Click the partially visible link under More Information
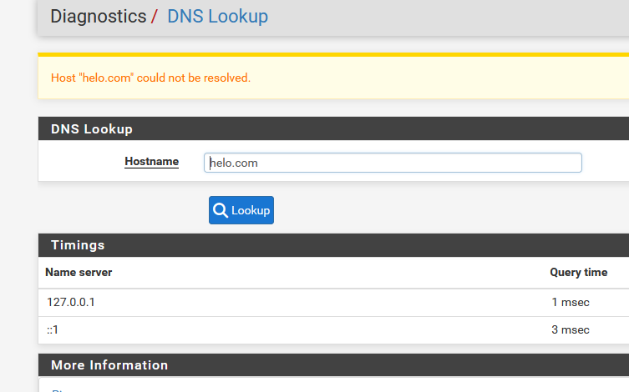This screenshot has width=629, height=392. coord(58,389)
